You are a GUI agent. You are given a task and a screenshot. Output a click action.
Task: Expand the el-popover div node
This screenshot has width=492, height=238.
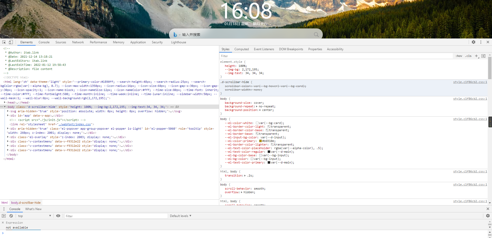(8, 129)
